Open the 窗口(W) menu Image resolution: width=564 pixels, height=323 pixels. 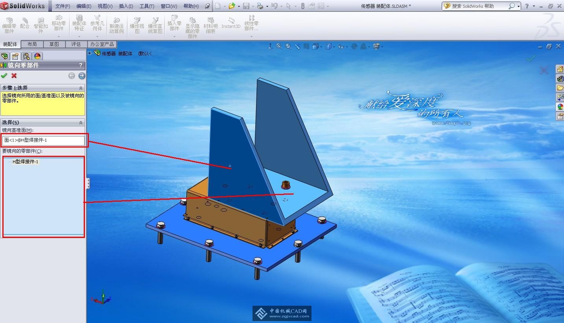pos(169,6)
